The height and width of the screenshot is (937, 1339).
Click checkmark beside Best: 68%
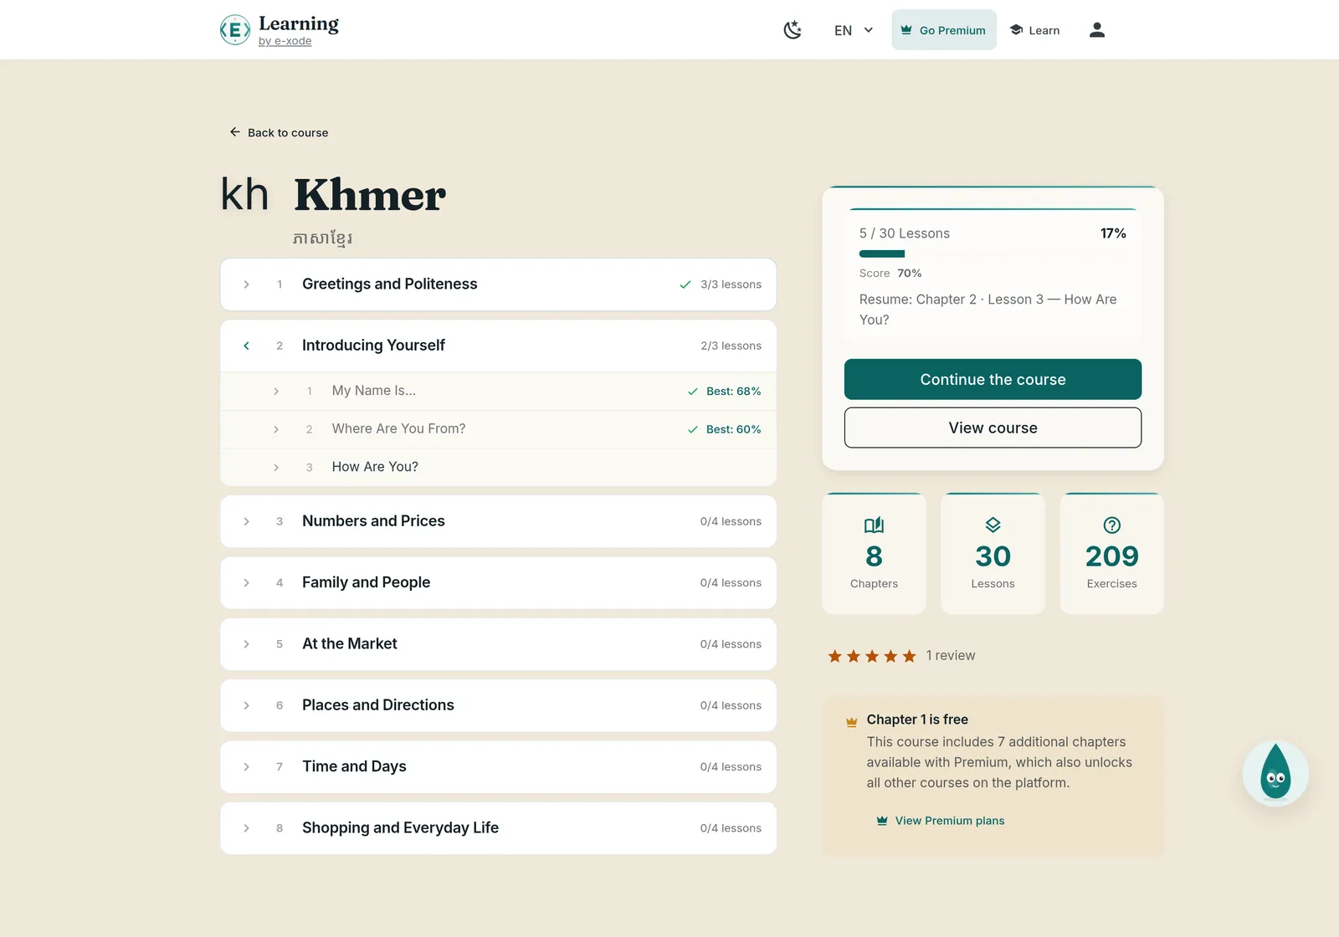693,392
